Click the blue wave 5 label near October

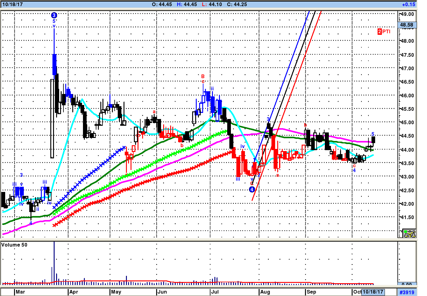(x=373, y=134)
